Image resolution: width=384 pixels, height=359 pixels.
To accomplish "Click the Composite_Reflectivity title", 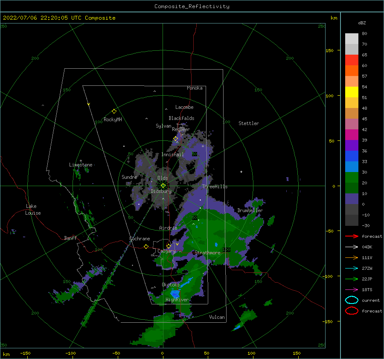I will click(192, 6).
